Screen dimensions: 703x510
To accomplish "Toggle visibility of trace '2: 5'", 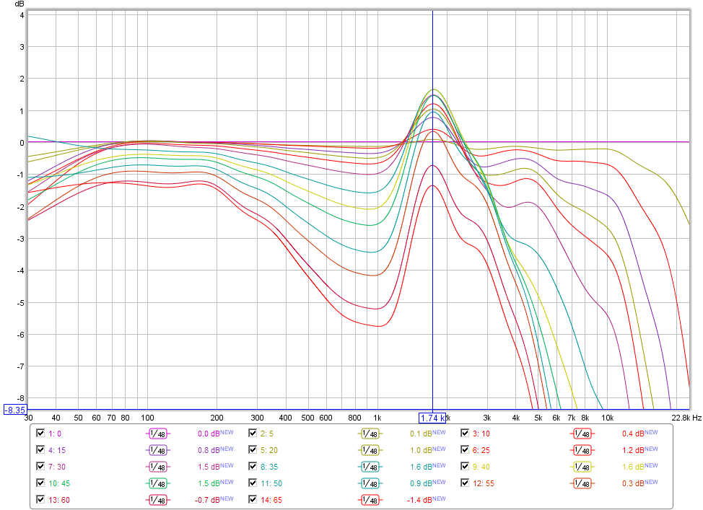I will point(253,433).
